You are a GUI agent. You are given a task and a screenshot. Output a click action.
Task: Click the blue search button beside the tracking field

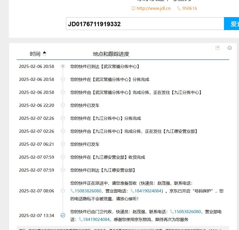[x=231, y=24]
